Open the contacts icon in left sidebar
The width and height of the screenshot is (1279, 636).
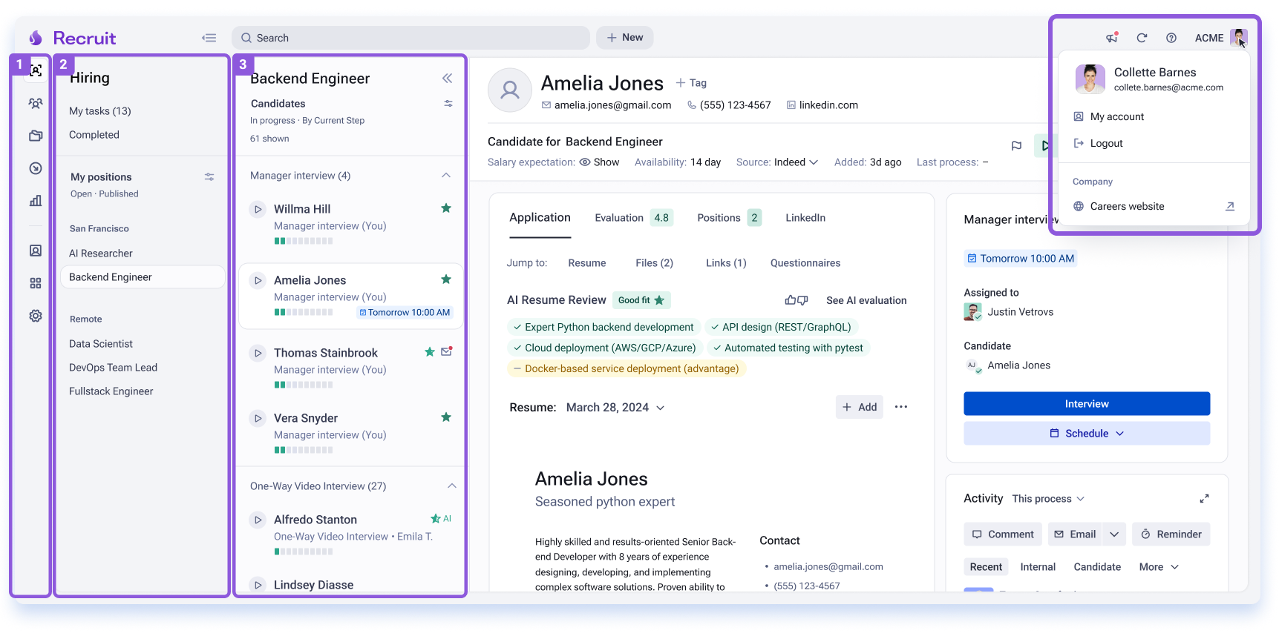pos(36,251)
